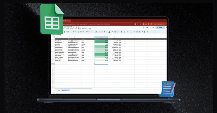Toggle strikethrough formatting
The image size is (217, 113).
pyautogui.click(x=107, y=32)
